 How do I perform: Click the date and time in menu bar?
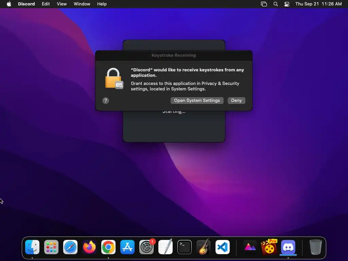(x=318, y=4)
